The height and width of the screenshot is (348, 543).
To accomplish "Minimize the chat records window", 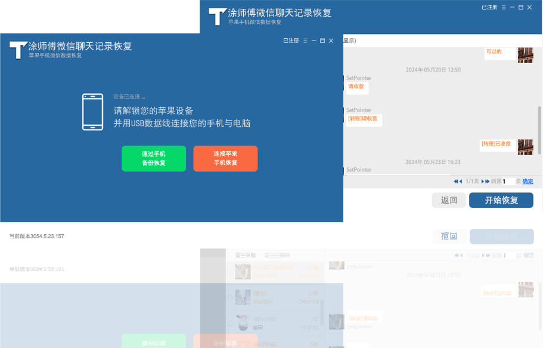I will (x=512, y=7).
